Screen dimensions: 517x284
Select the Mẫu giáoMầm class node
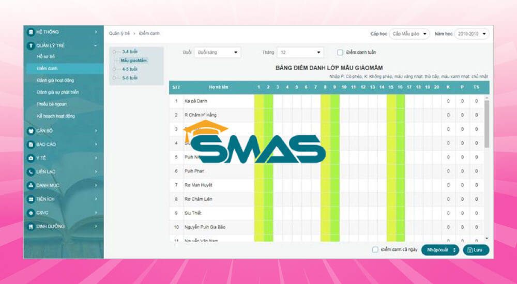point(133,60)
